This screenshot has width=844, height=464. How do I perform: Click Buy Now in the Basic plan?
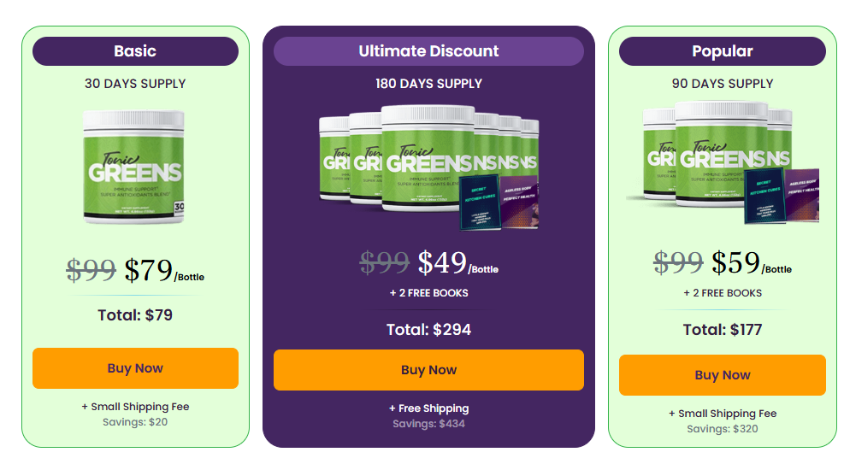(x=135, y=368)
